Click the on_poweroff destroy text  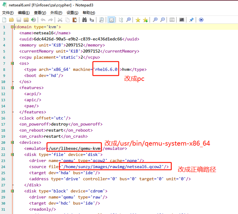point(60,124)
